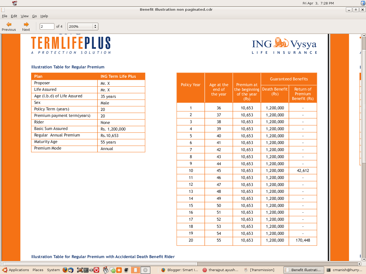Open the terminal launcher icon
The image size is (366, 274).
point(86,270)
